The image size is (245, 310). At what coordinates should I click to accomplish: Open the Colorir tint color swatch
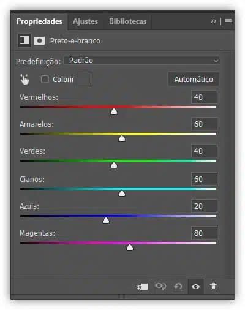[x=85, y=79]
